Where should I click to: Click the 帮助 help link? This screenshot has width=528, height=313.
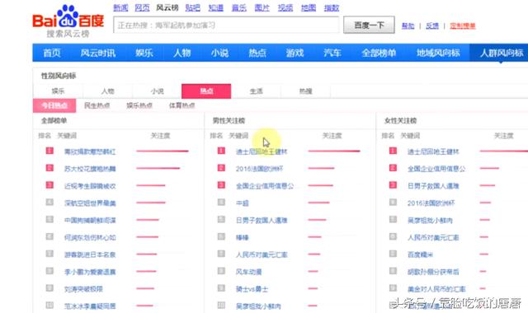408,26
